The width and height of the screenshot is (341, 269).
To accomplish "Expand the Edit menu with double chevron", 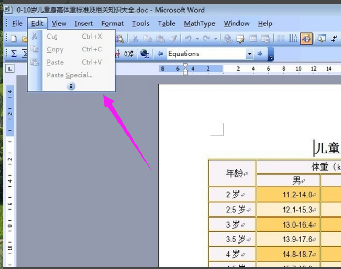I will point(72,86).
